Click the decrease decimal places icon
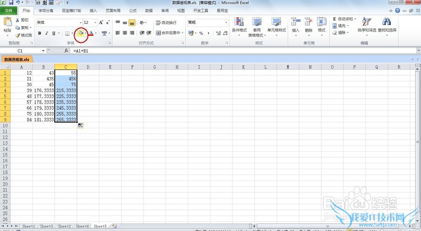Screen dimensions: 421x231 (225, 33)
